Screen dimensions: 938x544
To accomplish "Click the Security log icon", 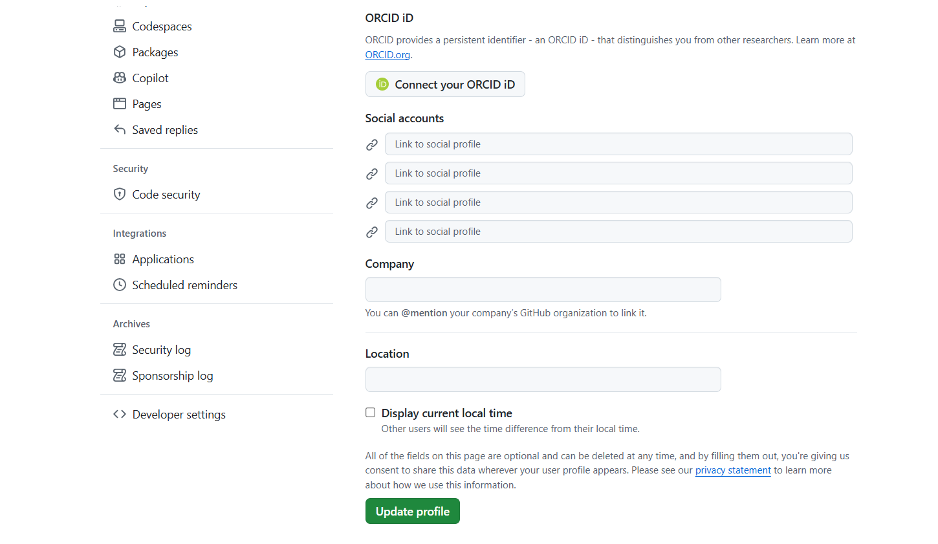I will pos(120,349).
